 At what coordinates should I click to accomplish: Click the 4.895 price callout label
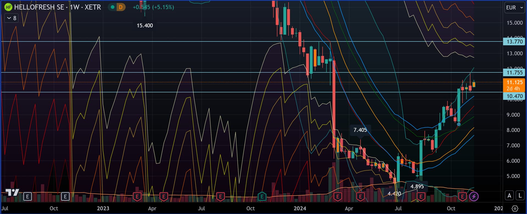pos(417,187)
